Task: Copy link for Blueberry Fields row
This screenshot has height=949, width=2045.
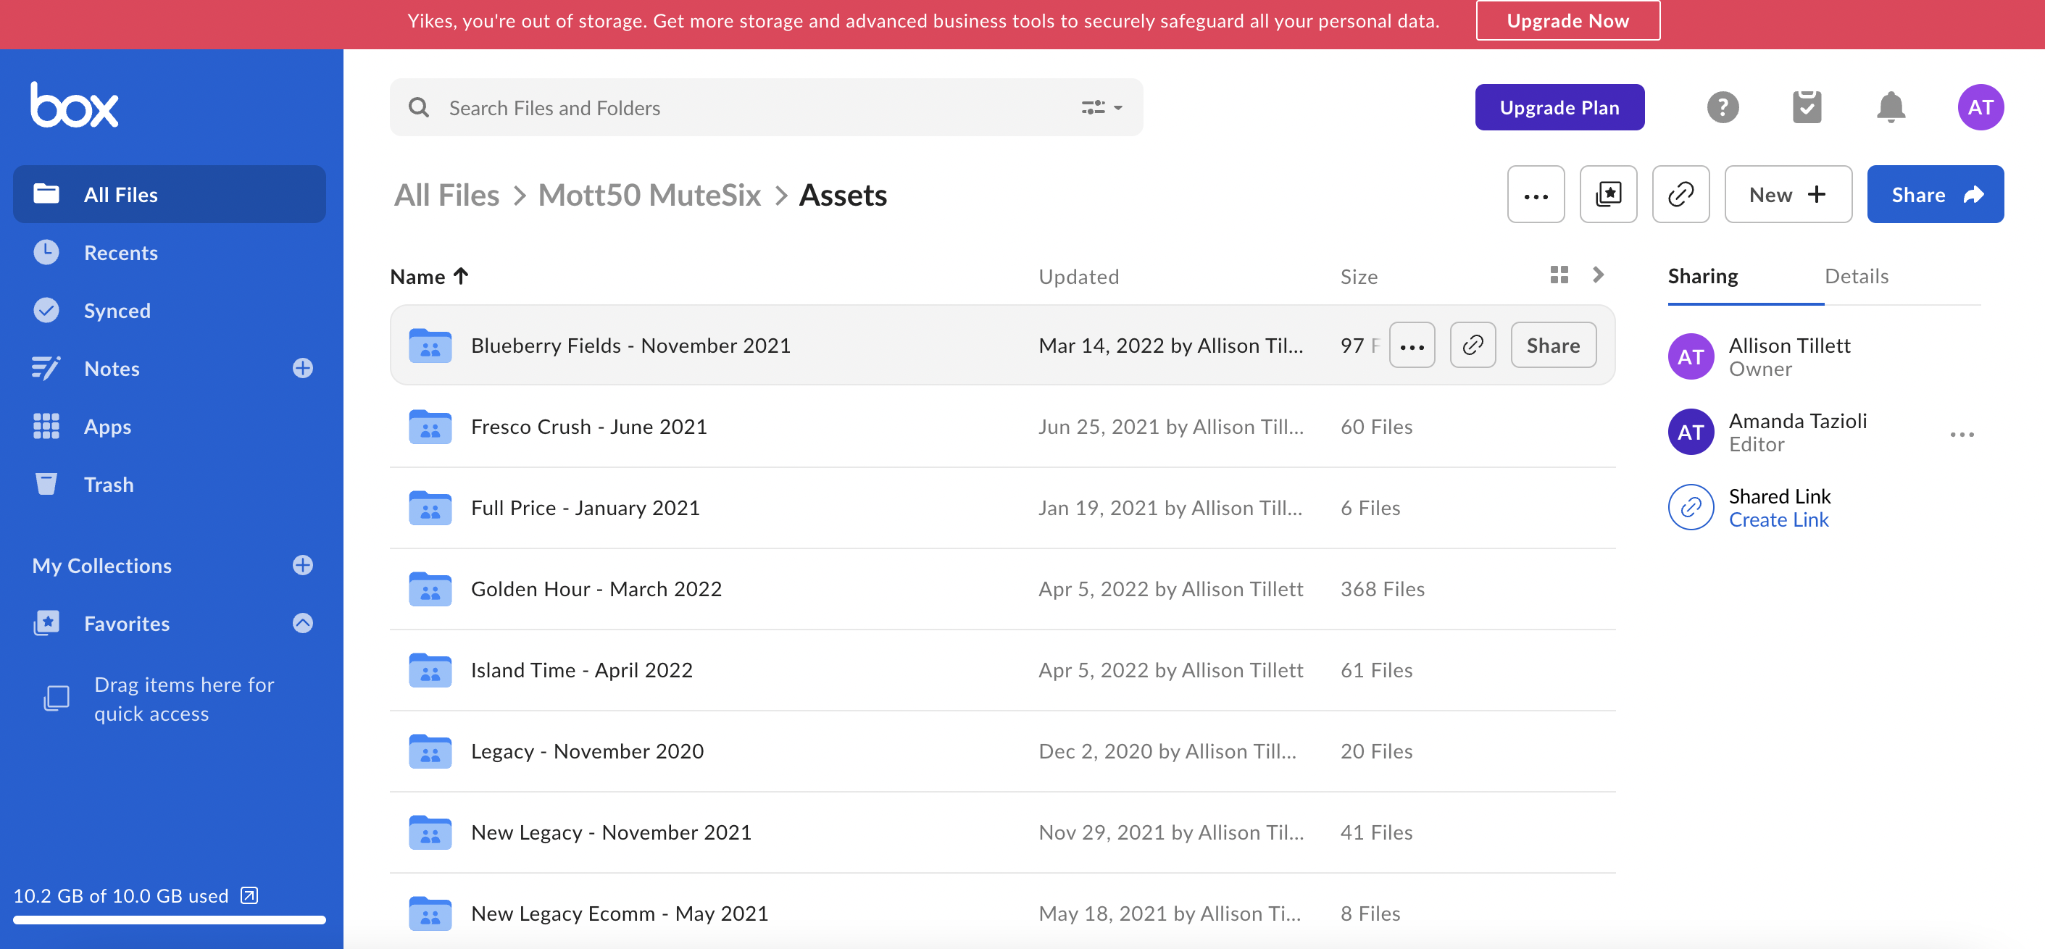Action: point(1472,345)
